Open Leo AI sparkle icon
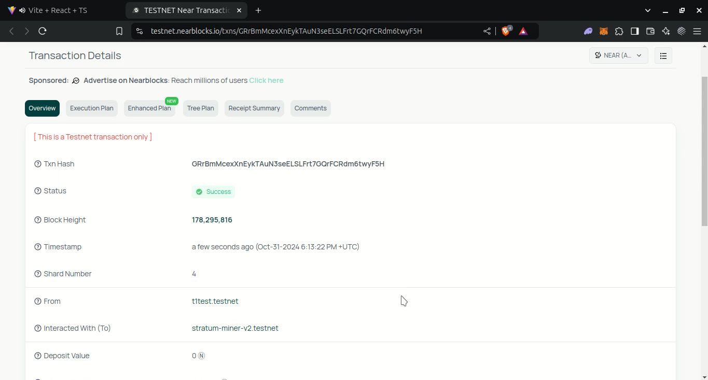 coord(666,31)
